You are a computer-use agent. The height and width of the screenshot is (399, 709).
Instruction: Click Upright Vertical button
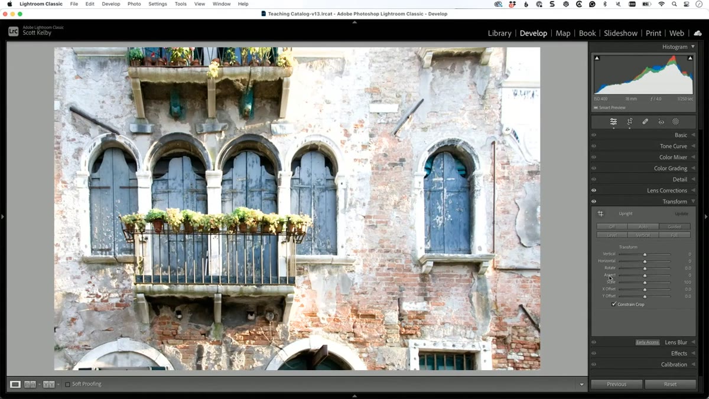(643, 235)
